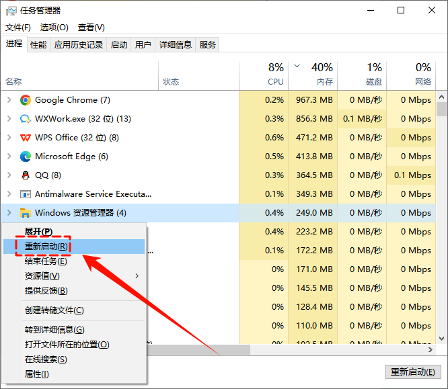This screenshot has width=448, height=389.
Task: Click the 967.3 MB memory value
Action: tap(314, 100)
